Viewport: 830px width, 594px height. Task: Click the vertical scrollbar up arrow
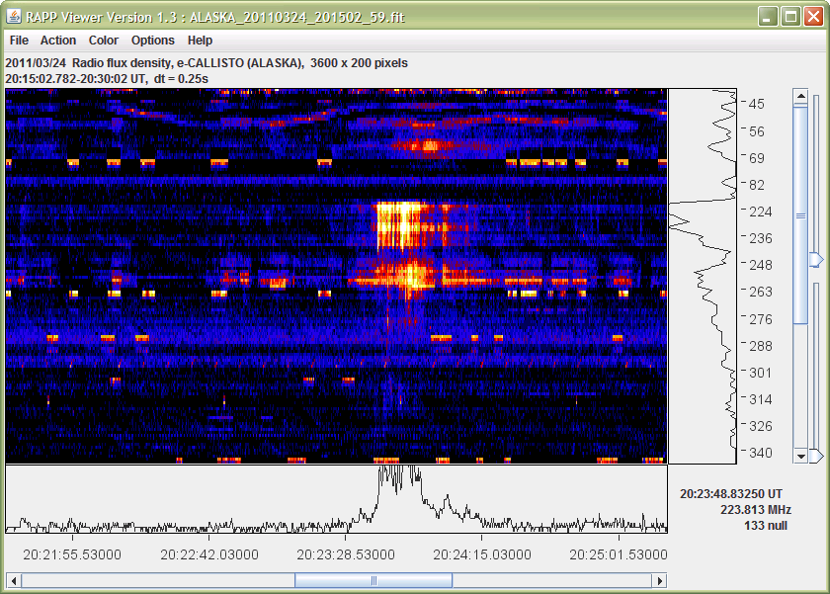coord(800,96)
